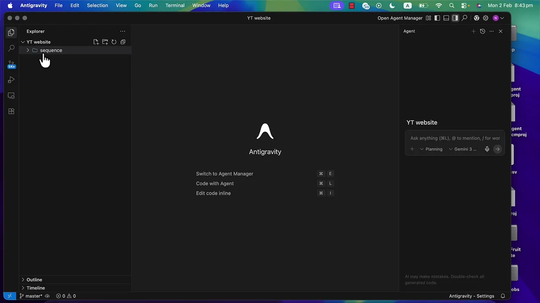This screenshot has width=540, height=303.
Task: Open Control Center in menu bar
Action: pyautogui.click(x=464, y=5)
